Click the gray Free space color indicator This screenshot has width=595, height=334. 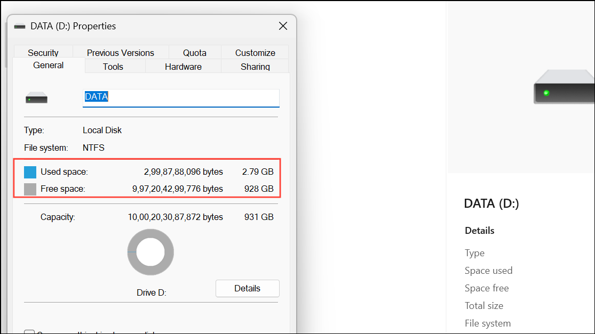(30, 189)
